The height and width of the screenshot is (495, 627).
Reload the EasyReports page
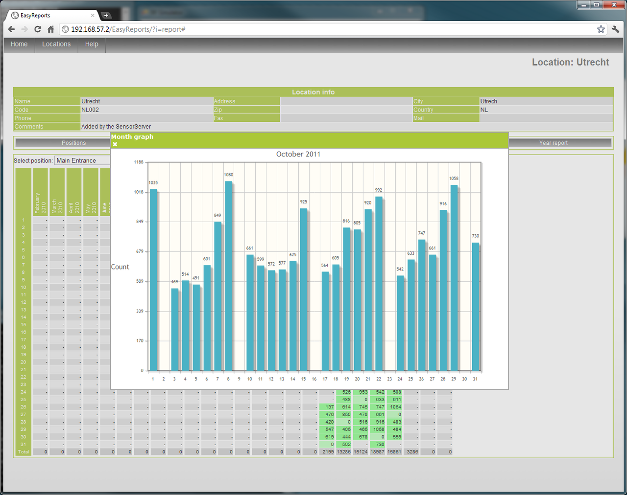(x=38, y=29)
